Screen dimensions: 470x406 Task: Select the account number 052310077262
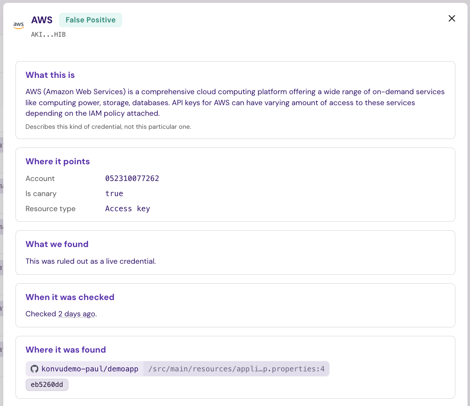[132, 179]
